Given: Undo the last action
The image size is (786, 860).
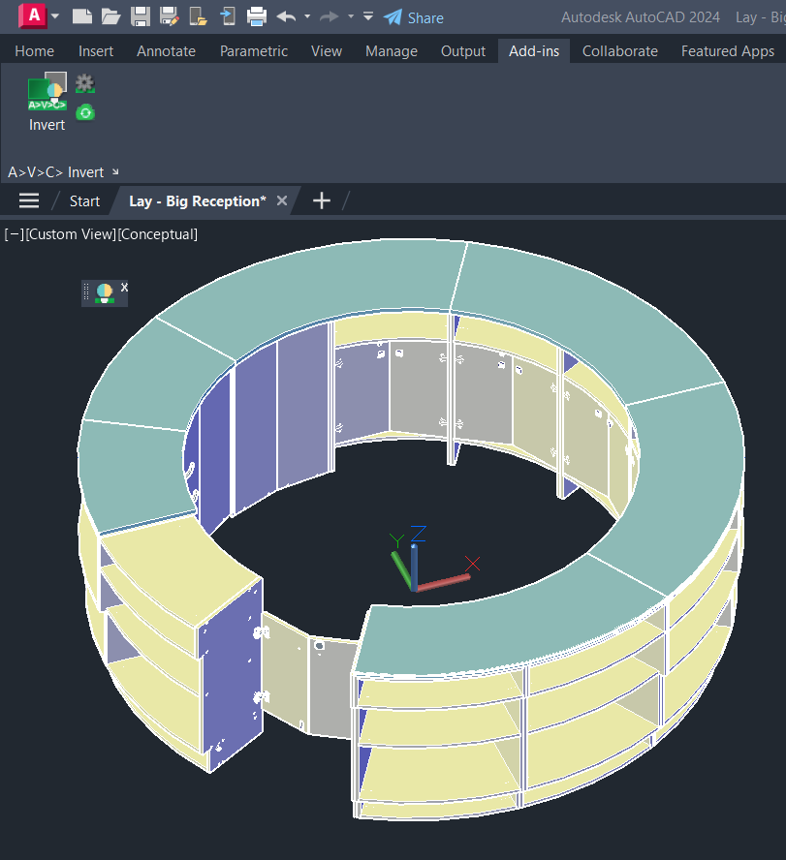Looking at the screenshot, I should 286,16.
